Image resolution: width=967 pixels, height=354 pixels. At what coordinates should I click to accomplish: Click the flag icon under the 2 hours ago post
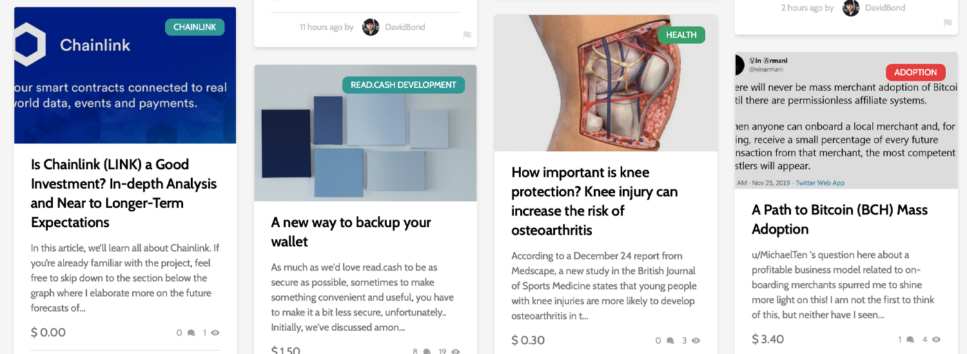click(x=948, y=23)
